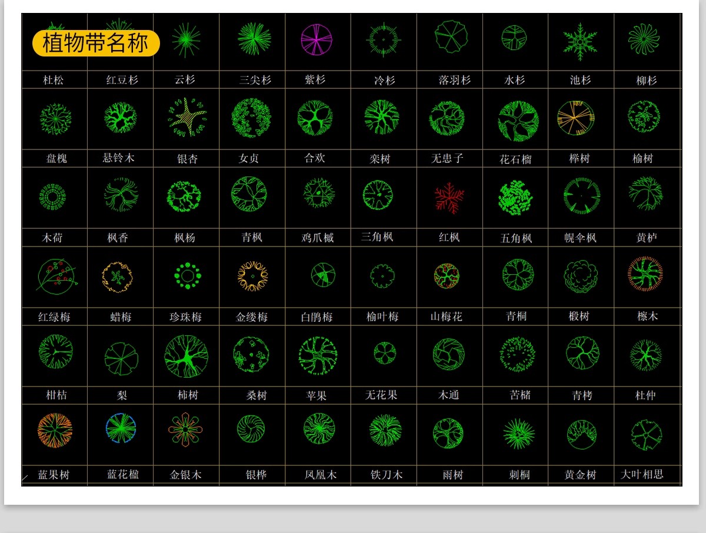
Task: Click the magenta 紫杉 tree symbol
Action: 317,39
